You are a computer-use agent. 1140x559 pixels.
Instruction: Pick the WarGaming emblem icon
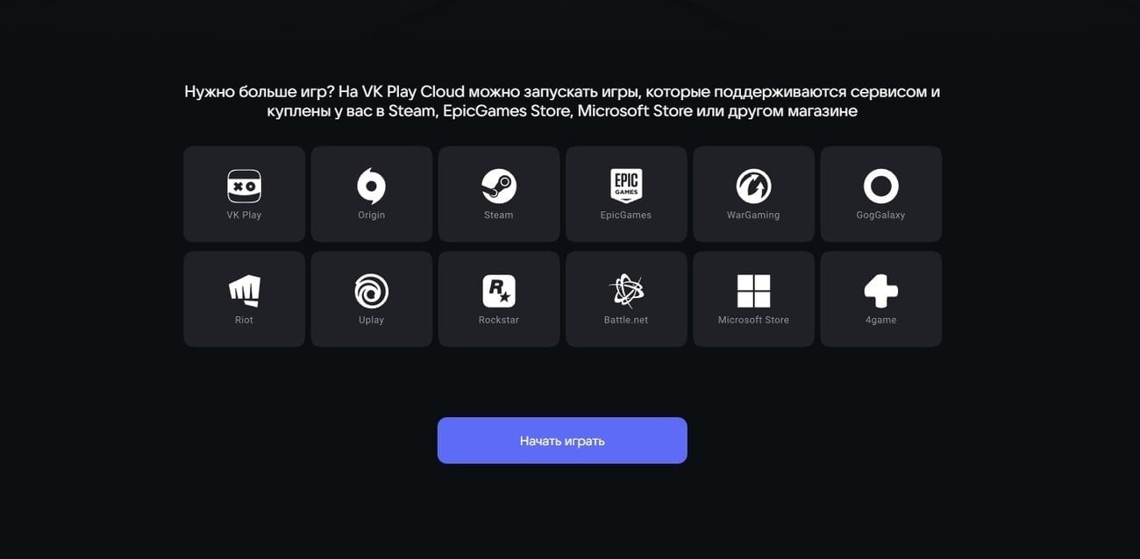pos(753,186)
